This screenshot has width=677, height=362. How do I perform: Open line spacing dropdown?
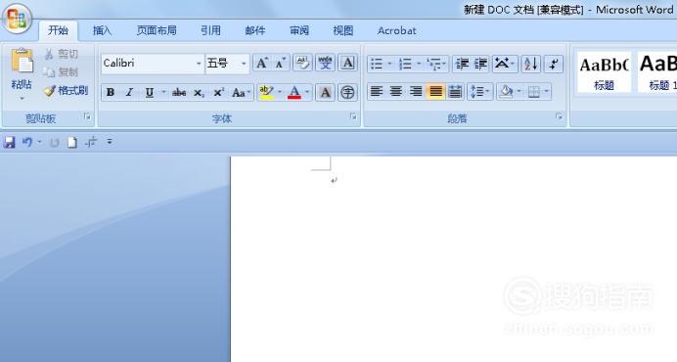pos(479,92)
